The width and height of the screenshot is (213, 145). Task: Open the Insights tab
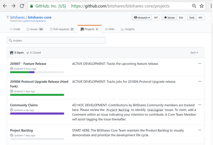point(127,29)
